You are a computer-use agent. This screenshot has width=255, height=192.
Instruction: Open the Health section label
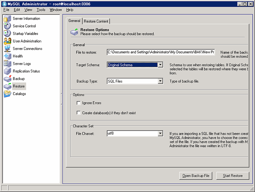pyautogui.click(x=18, y=56)
